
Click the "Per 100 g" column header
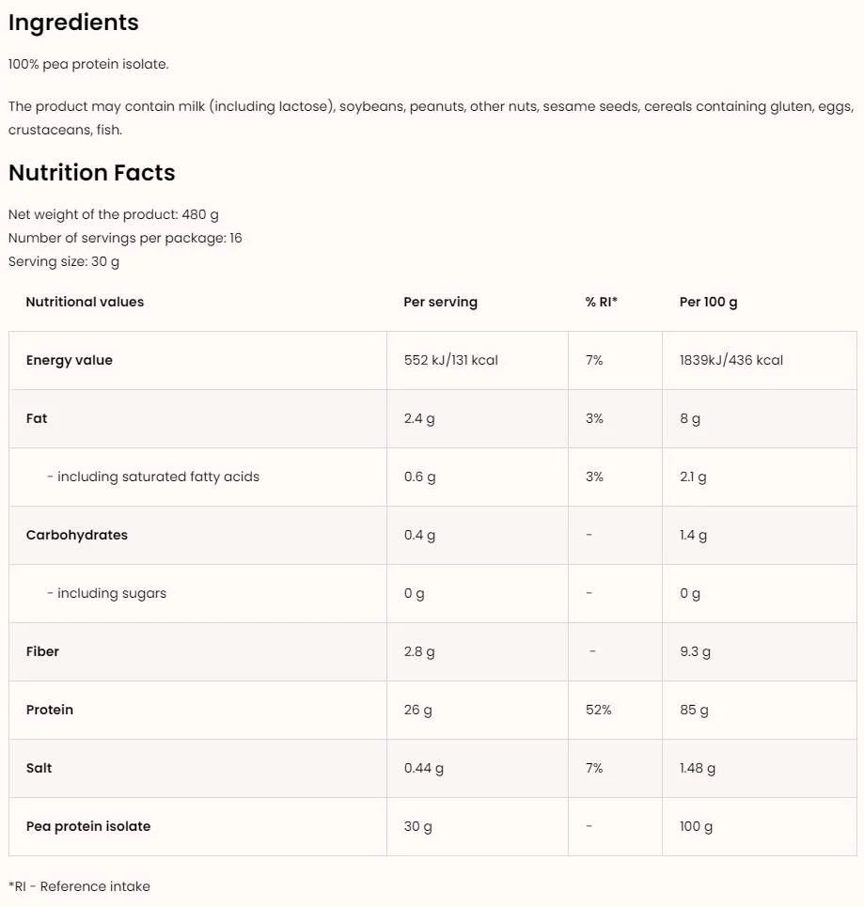[x=708, y=302]
